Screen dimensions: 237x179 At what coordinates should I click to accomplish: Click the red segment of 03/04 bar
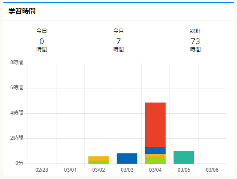click(155, 125)
